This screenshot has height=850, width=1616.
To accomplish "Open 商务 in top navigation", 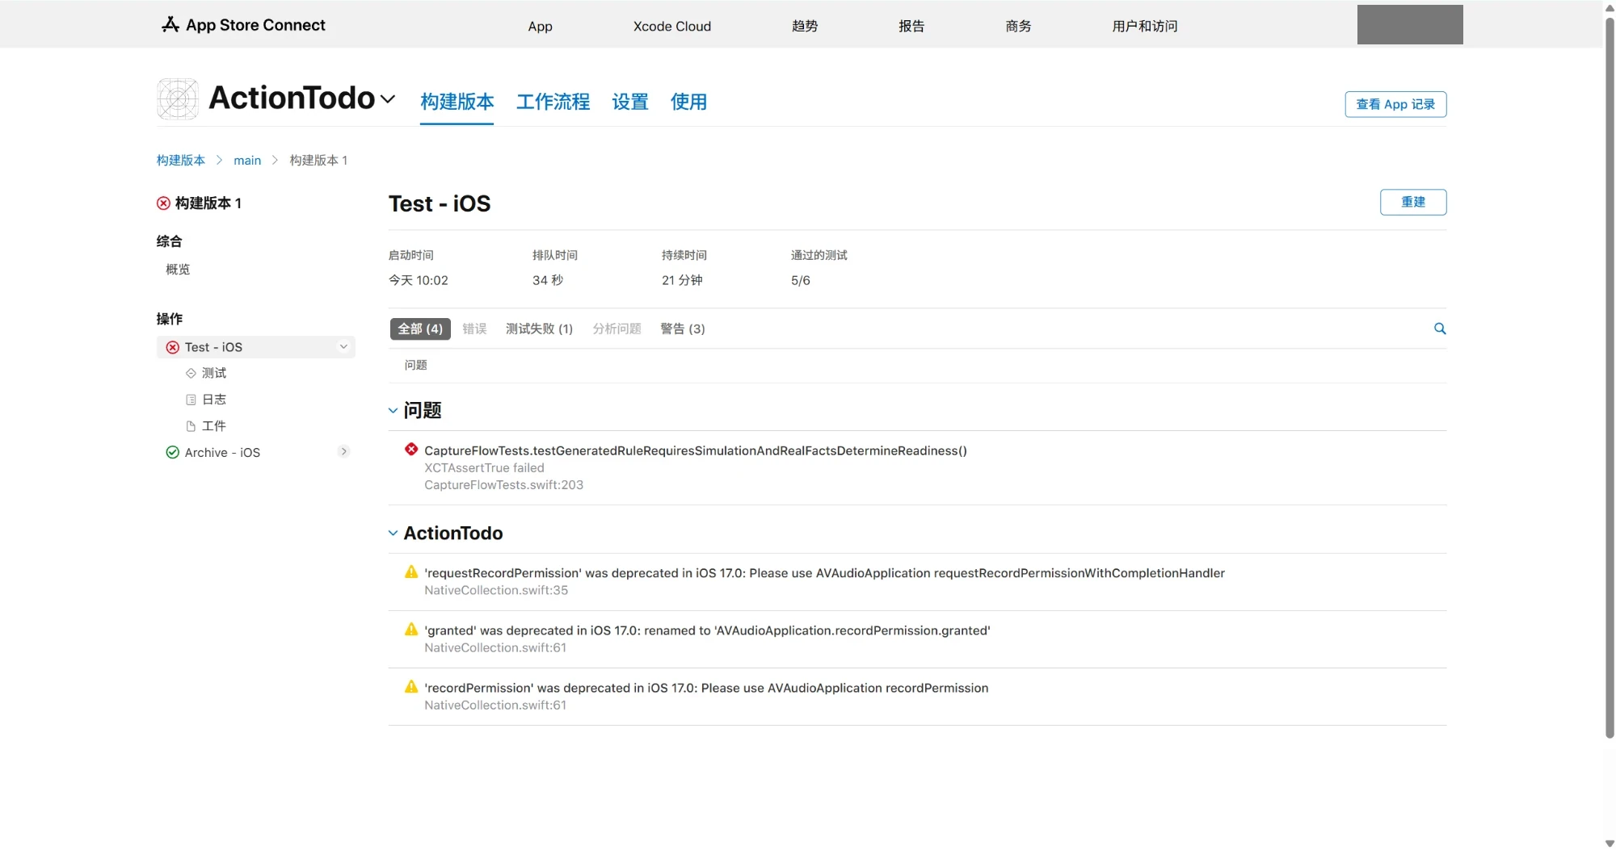I will tap(1018, 26).
